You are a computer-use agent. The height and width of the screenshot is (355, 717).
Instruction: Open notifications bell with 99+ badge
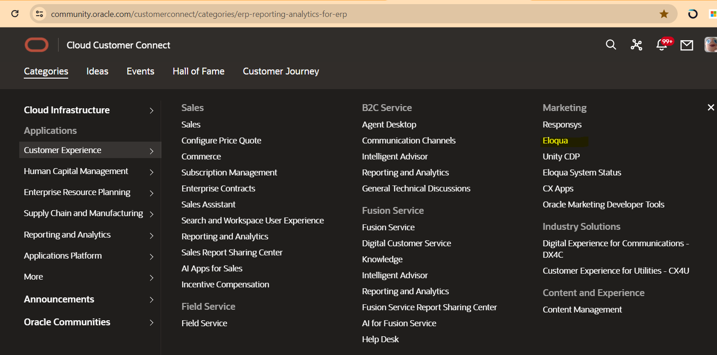coord(663,44)
